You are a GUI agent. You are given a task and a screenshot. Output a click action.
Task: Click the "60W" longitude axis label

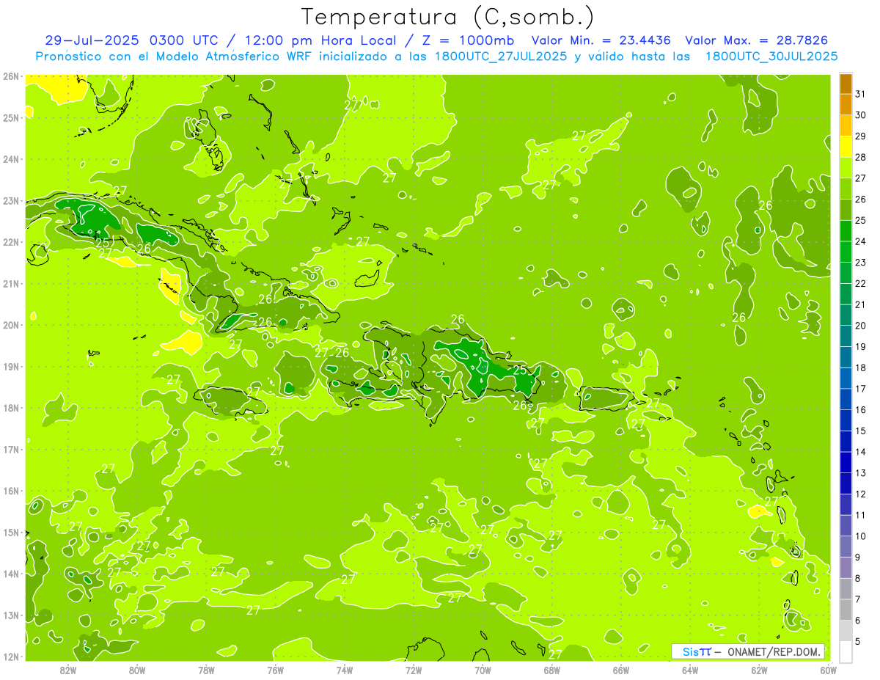click(x=829, y=670)
